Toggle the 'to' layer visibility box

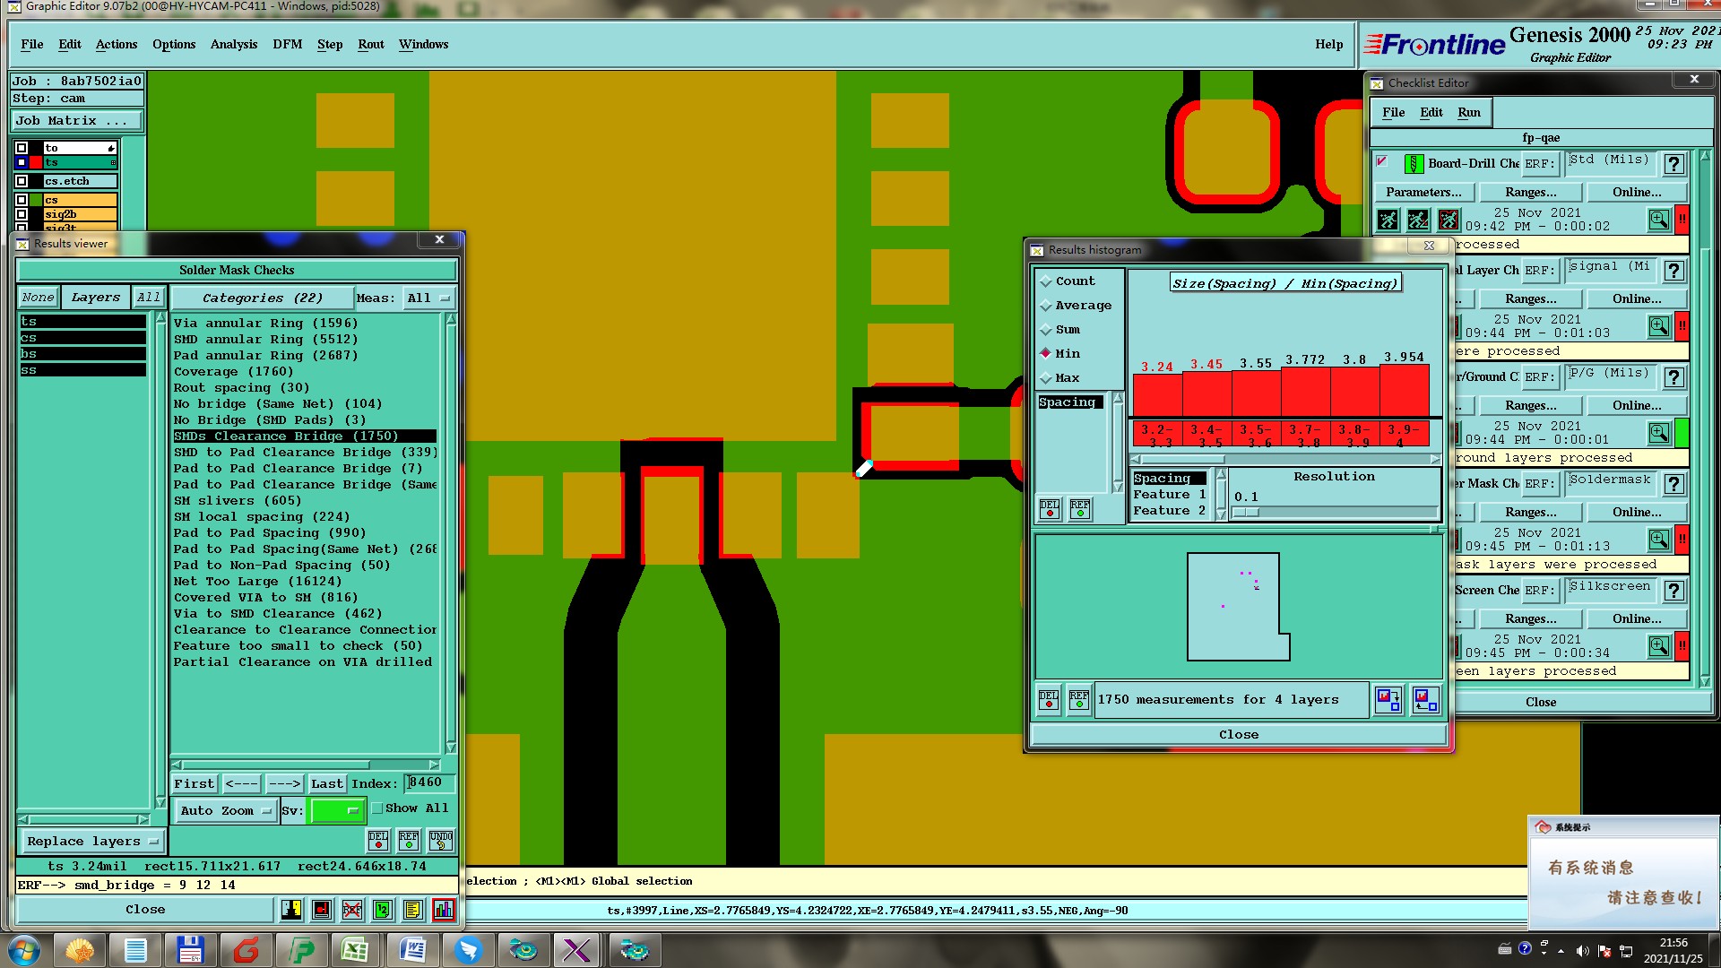point(22,148)
